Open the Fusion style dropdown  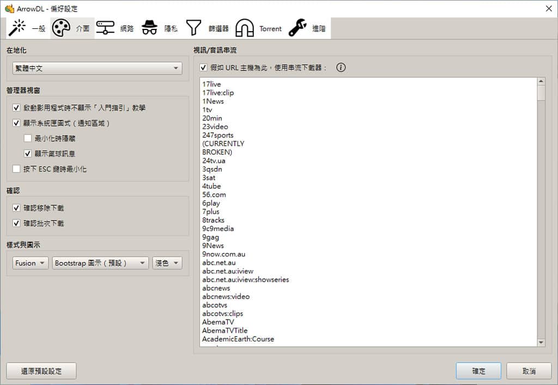[31, 263]
